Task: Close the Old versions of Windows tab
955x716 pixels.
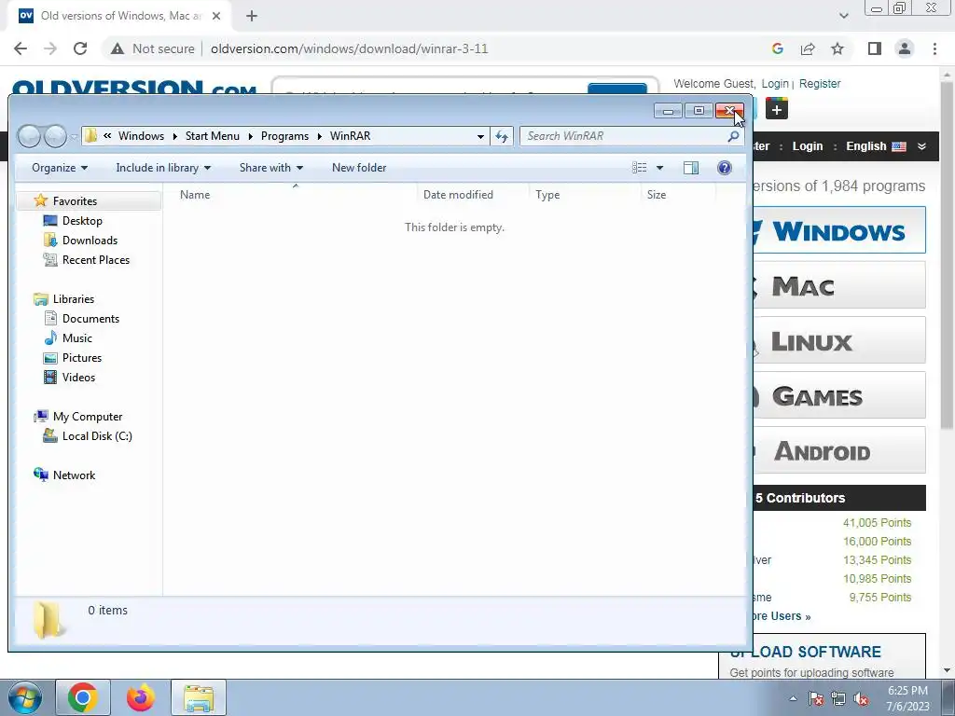Action: [x=216, y=16]
